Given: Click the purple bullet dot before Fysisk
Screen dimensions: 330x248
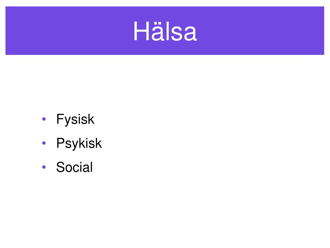Looking at the screenshot, I should click(x=44, y=119).
